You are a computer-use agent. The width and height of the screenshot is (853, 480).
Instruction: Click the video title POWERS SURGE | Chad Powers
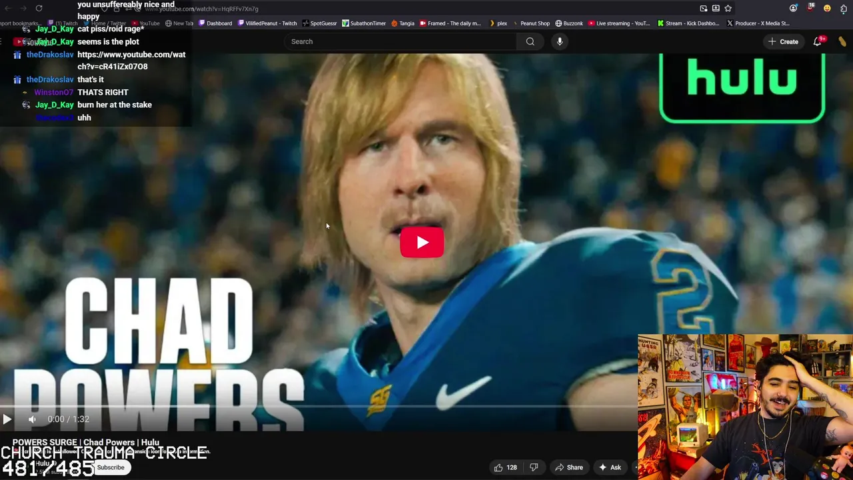pyautogui.click(x=85, y=442)
